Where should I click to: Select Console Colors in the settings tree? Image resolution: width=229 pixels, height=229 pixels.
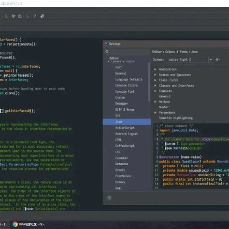[x=127, y=86]
